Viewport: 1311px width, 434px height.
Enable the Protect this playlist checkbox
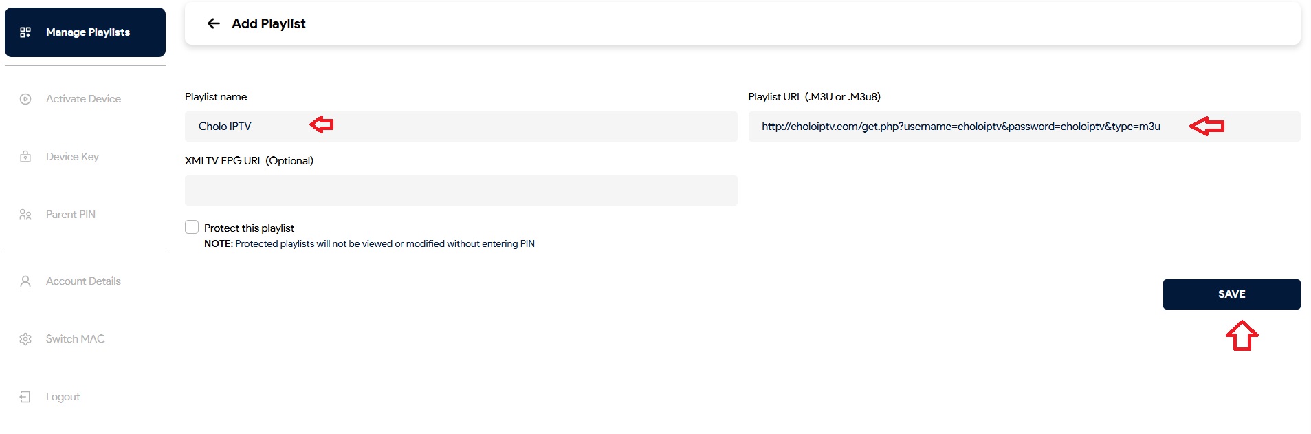point(192,227)
